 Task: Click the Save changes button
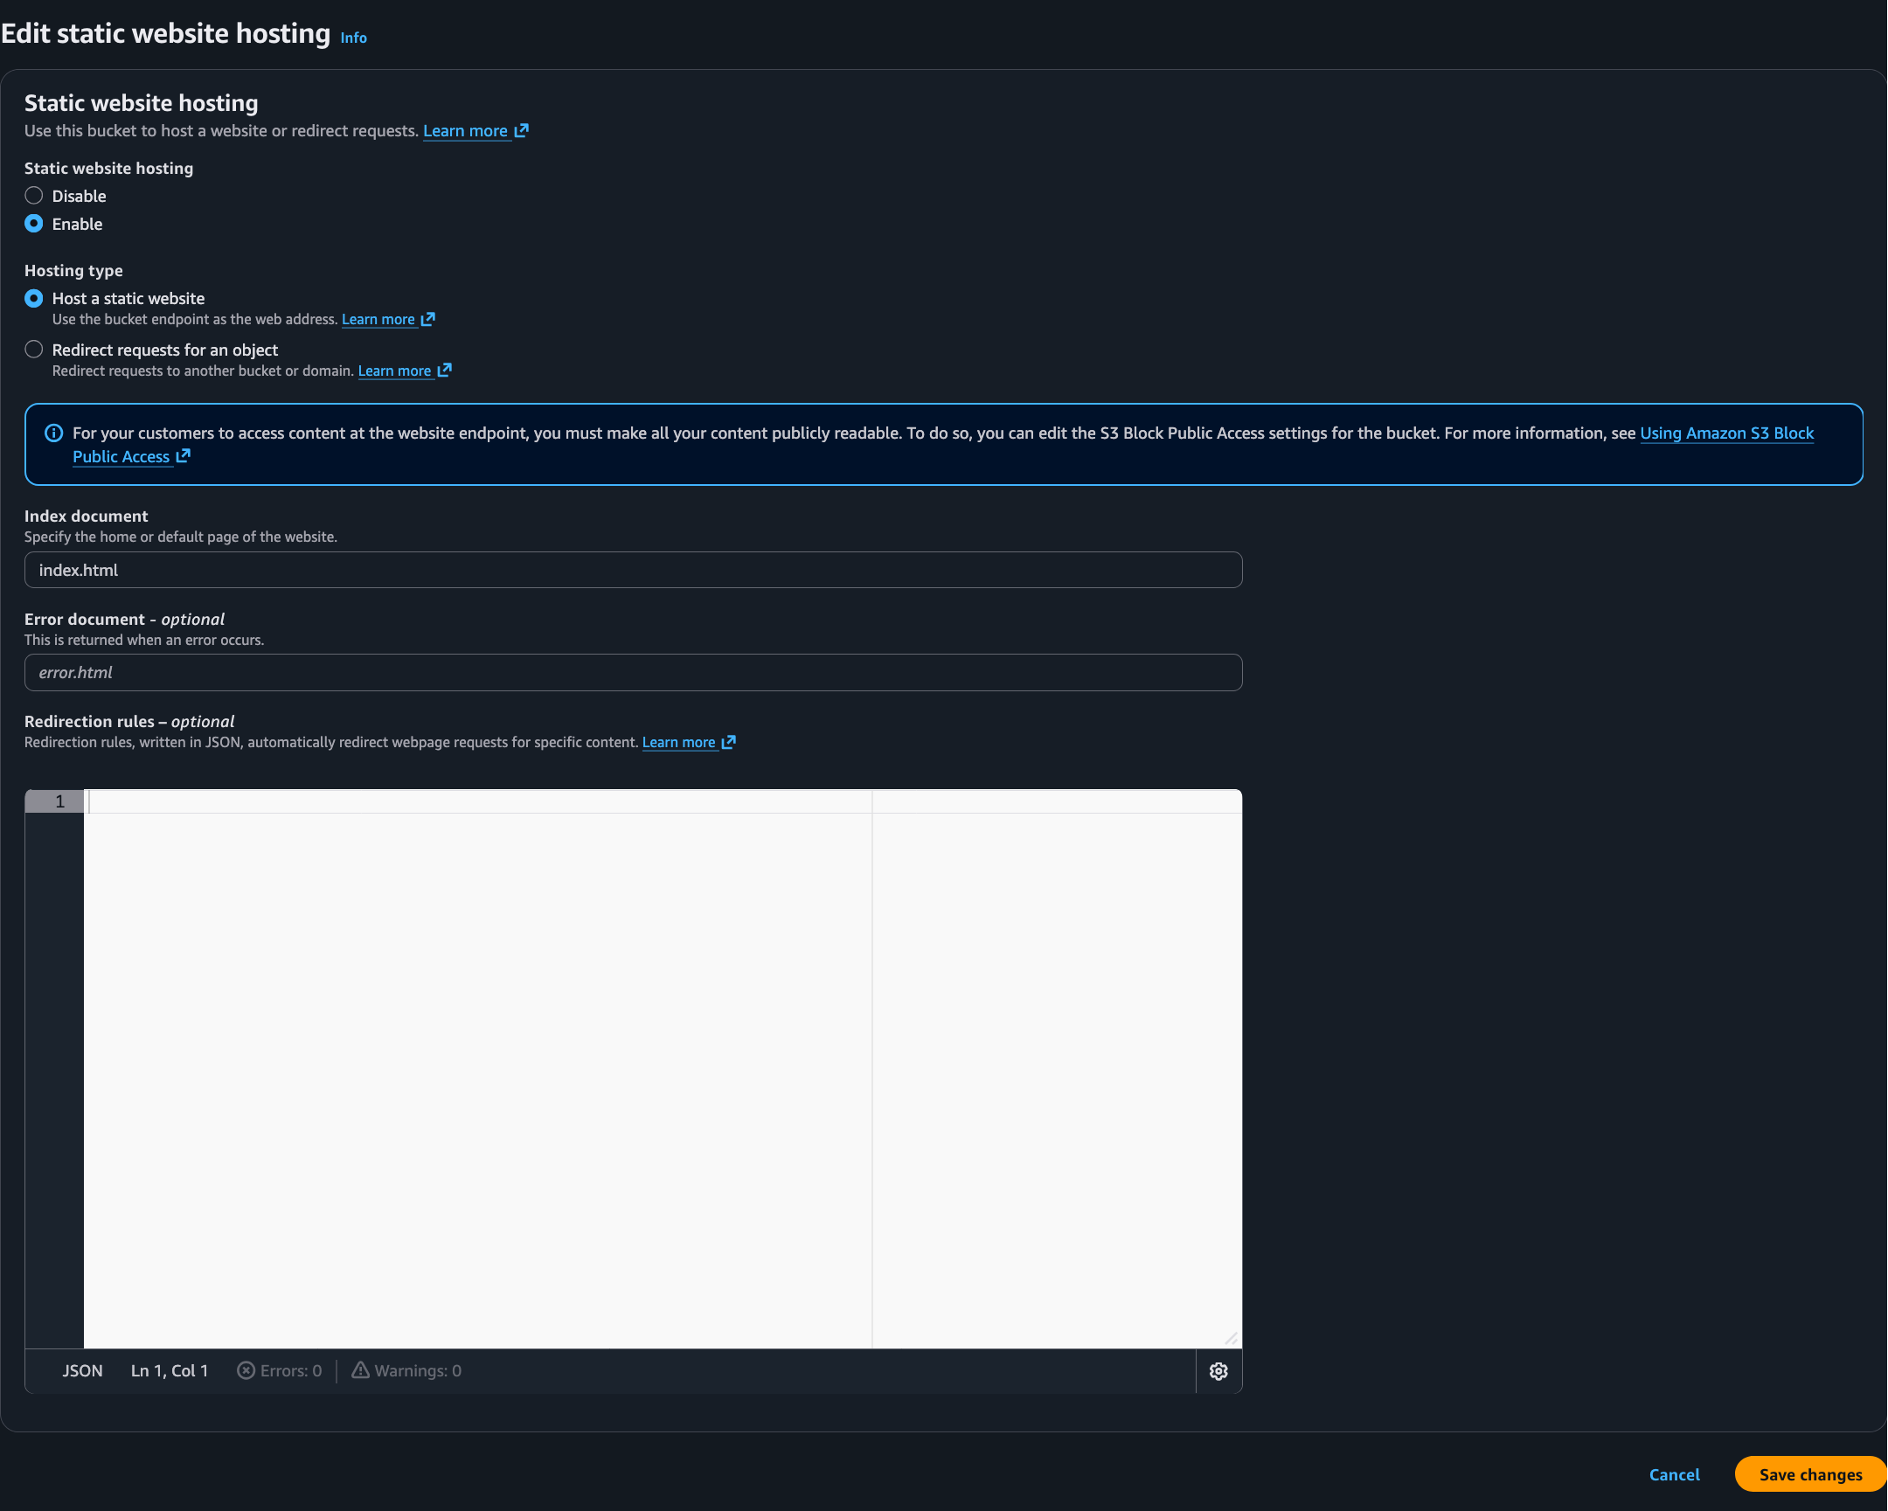click(1809, 1474)
